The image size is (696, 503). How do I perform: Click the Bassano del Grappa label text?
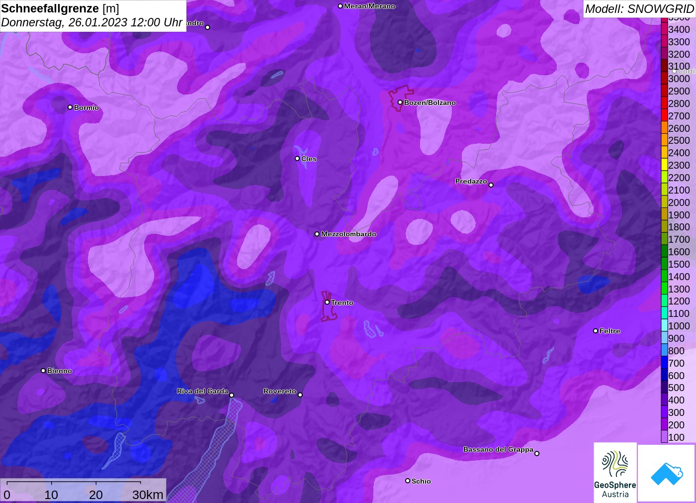(498, 449)
